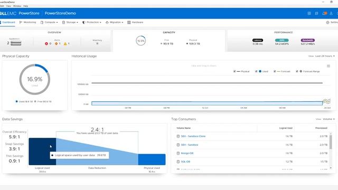The image size is (338, 190).
Task: Click the Monitoring tab icon
Action: pos(21,22)
